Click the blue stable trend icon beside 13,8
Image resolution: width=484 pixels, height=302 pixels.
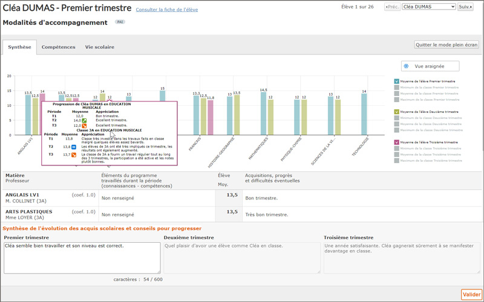point(74,147)
